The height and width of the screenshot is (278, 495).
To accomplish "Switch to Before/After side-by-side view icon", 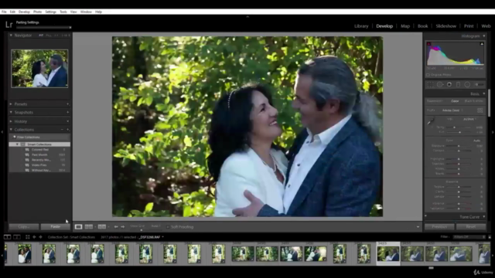I will point(89,226).
